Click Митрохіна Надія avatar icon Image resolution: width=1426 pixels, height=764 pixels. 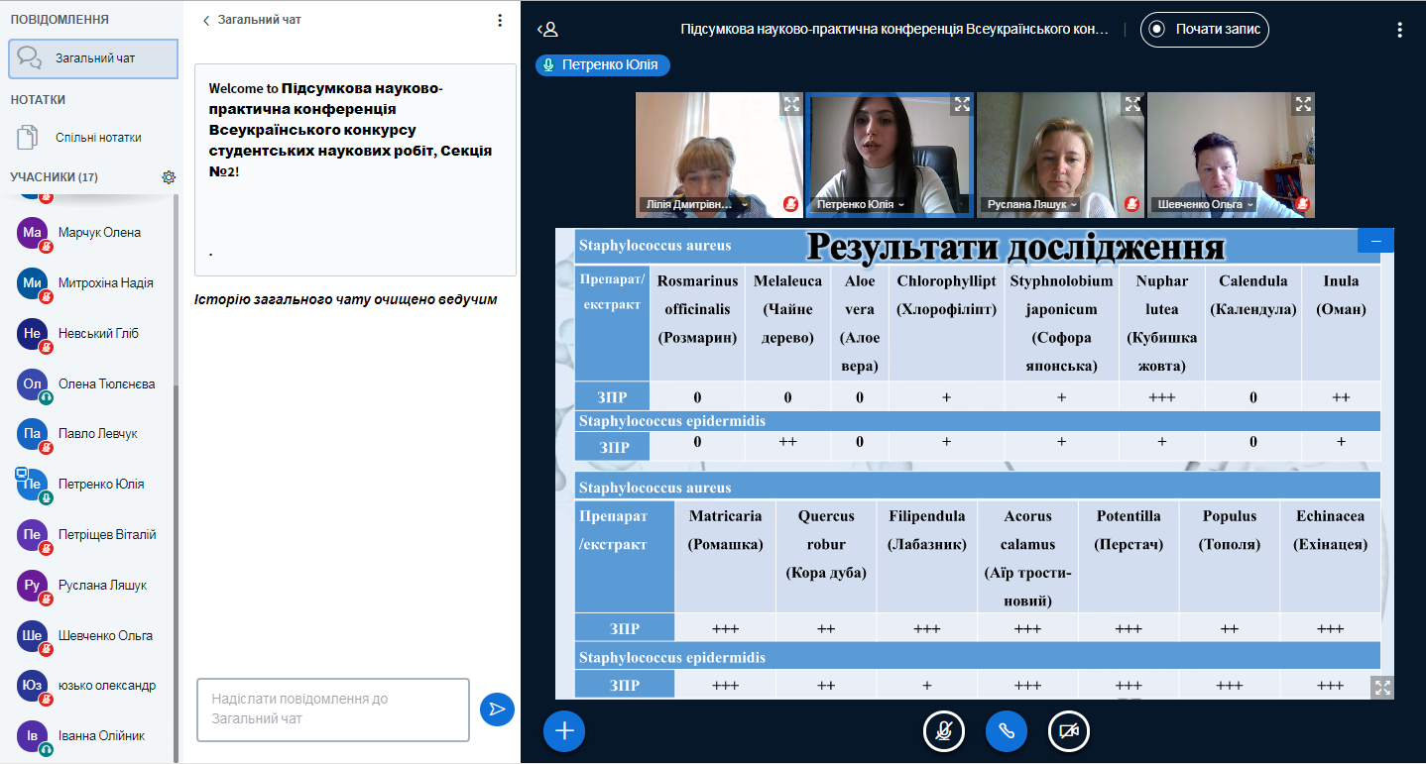click(x=33, y=283)
